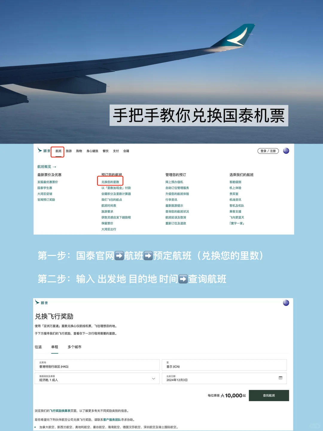
Task: Open 大湾区出行 link
Action: click(109, 229)
